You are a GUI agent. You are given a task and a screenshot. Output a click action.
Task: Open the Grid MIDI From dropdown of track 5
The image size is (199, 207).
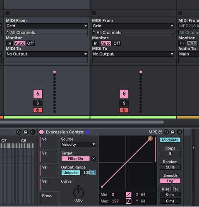(x=47, y=26)
